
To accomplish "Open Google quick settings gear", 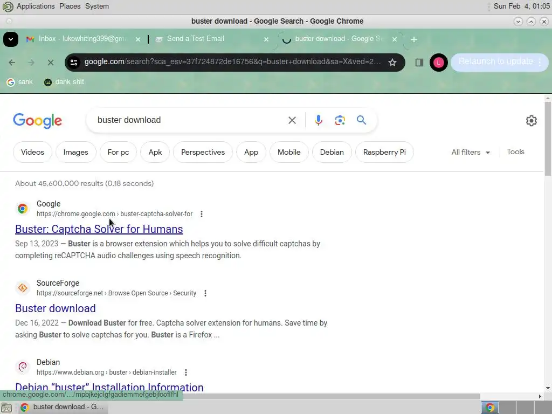I will 531,121.
